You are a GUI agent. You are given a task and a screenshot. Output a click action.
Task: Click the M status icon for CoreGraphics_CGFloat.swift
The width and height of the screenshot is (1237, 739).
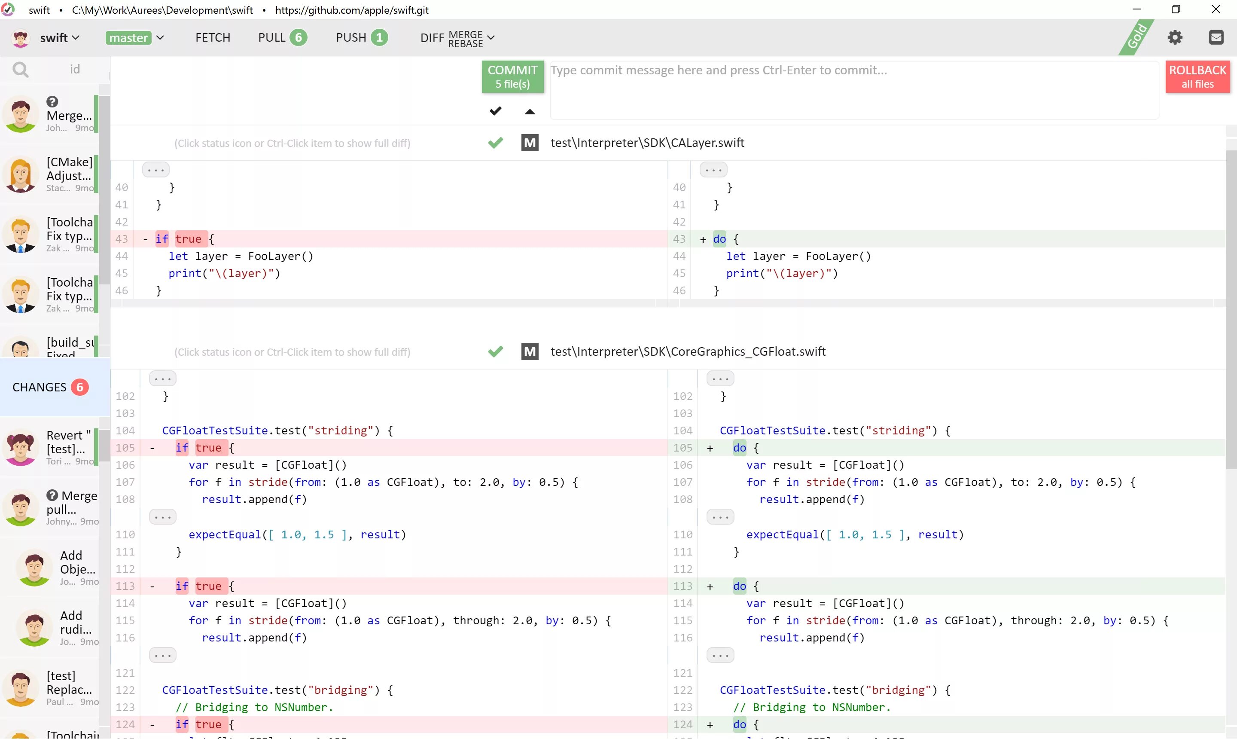(530, 351)
